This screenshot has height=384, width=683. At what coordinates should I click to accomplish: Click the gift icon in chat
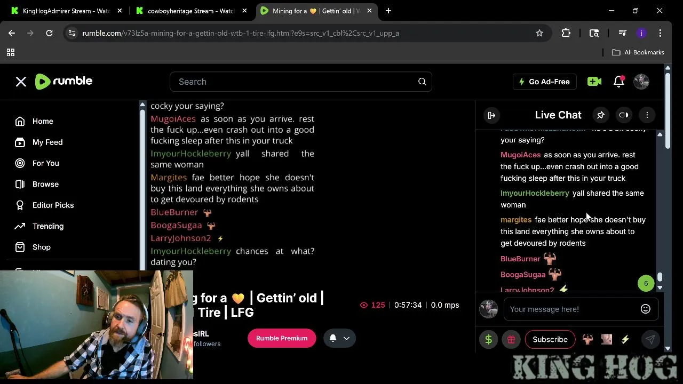click(511, 339)
